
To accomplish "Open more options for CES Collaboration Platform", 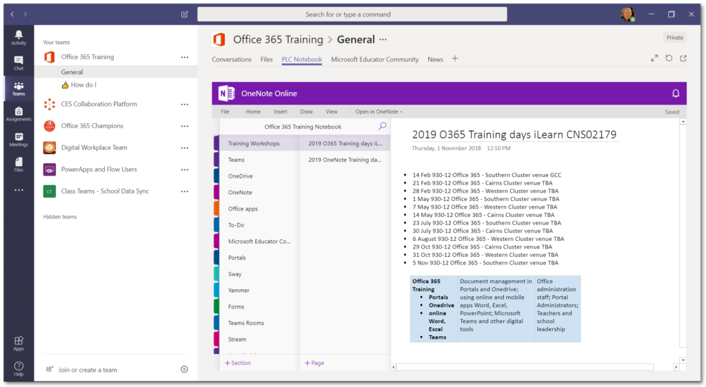I will [185, 104].
